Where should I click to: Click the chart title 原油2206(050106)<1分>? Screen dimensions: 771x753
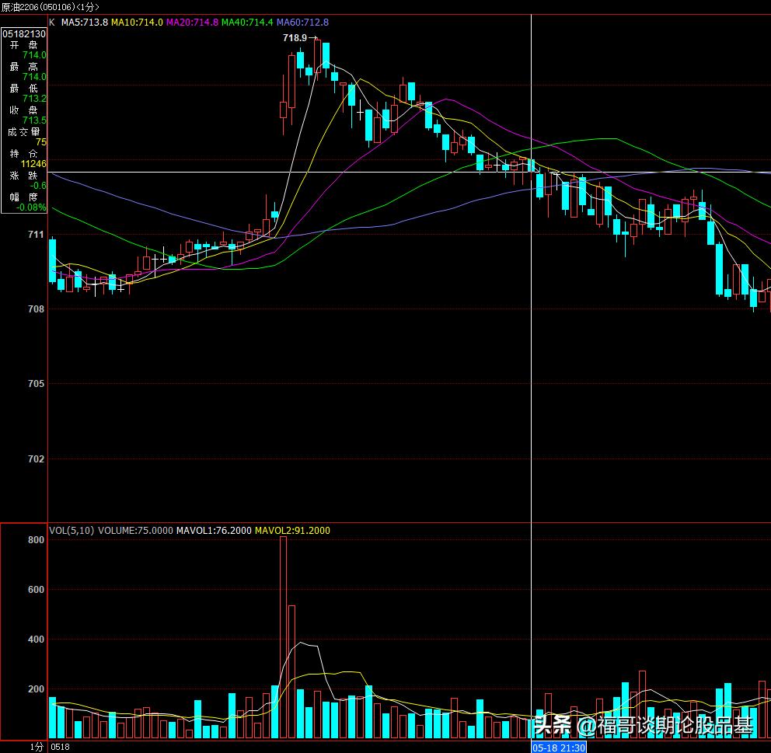point(51,7)
